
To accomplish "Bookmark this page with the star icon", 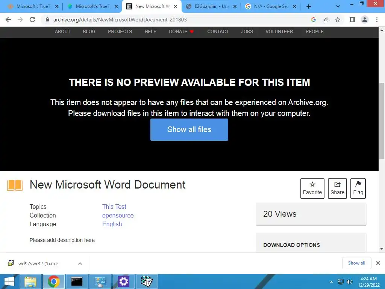I will (338, 20).
